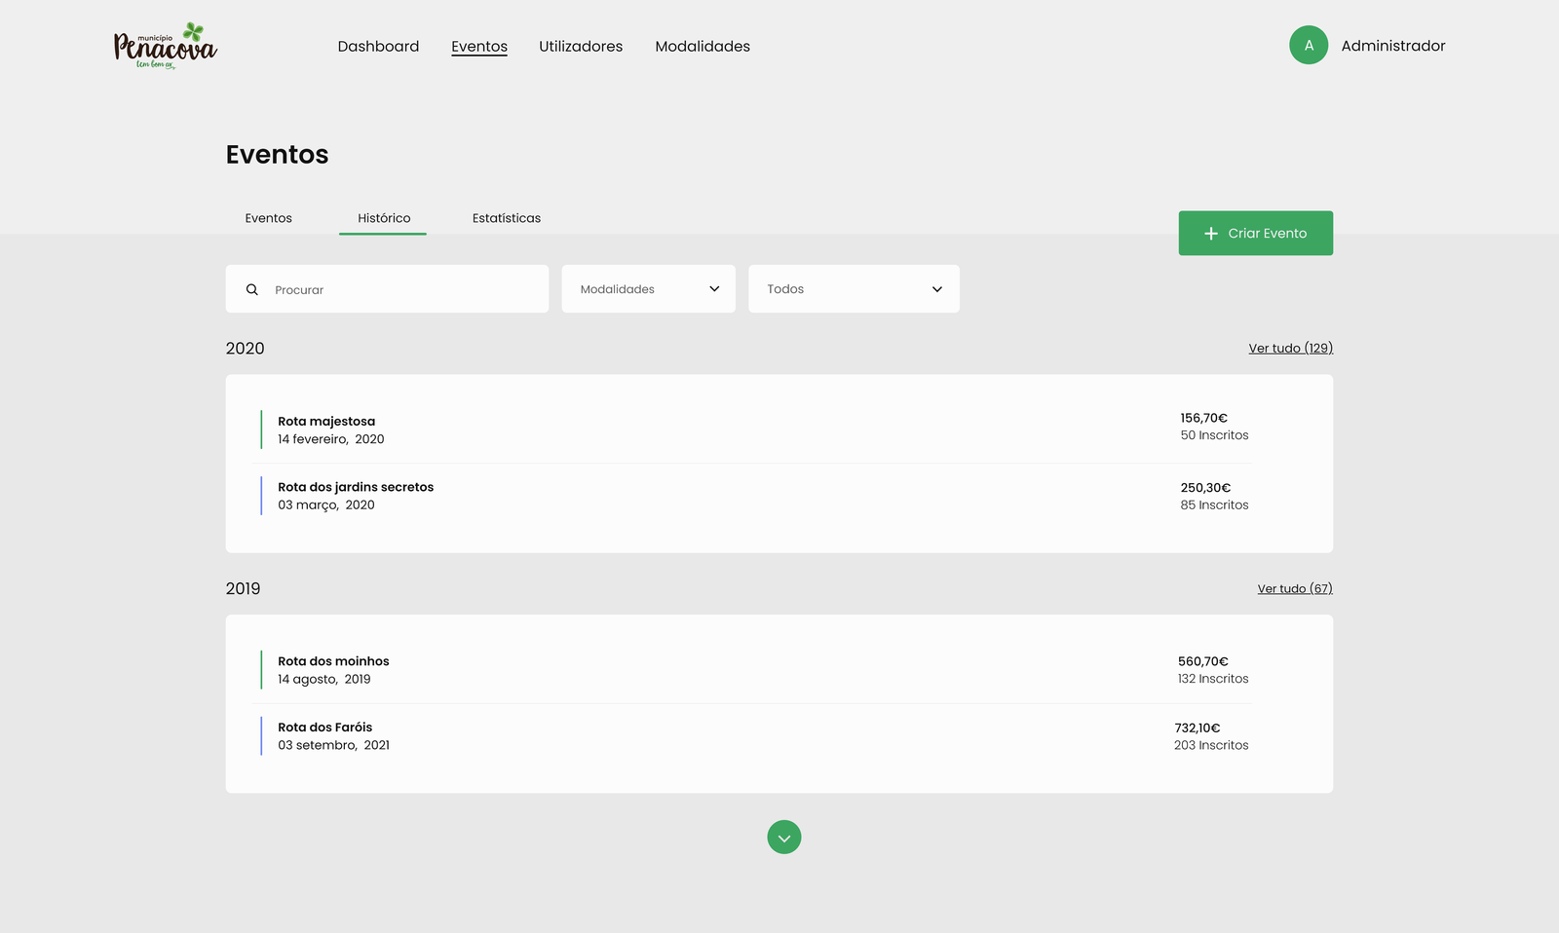Open the Rota dos moinhos event
1559x933 pixels.
333,661
